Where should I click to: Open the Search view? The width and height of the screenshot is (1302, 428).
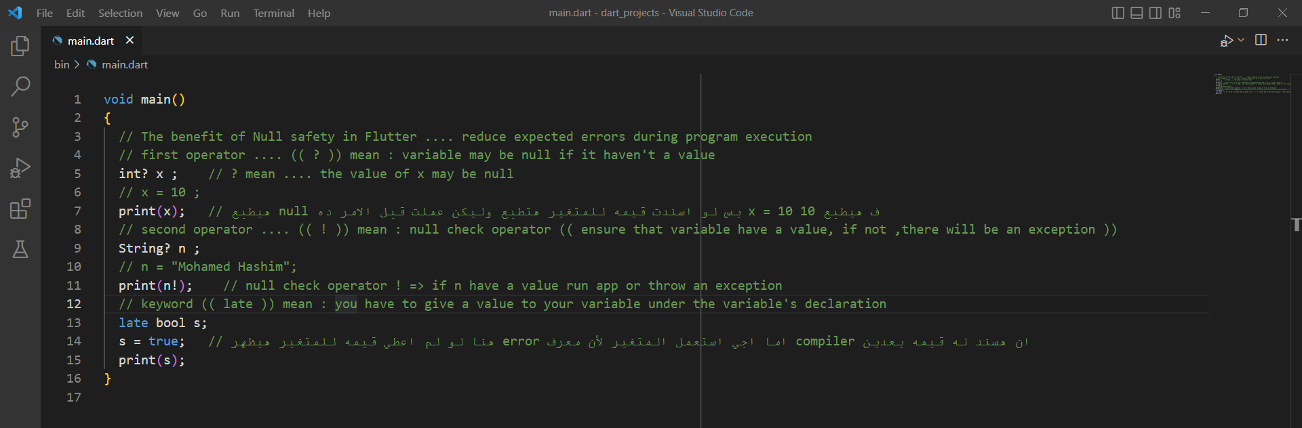[20, 86]
